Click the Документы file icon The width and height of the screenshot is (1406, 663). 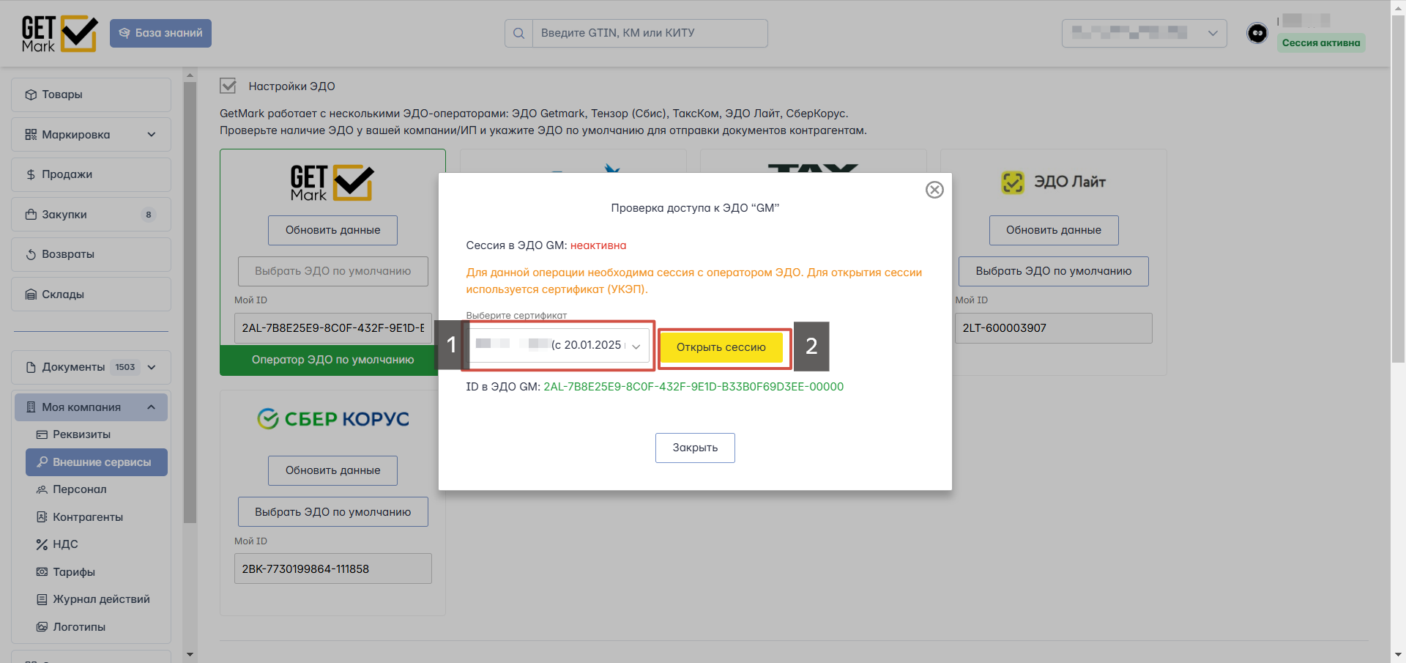click(31, 367)
